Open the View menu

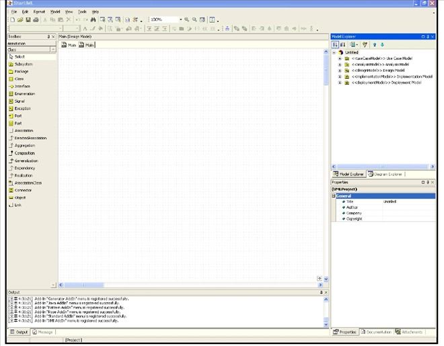click(69, 11)
